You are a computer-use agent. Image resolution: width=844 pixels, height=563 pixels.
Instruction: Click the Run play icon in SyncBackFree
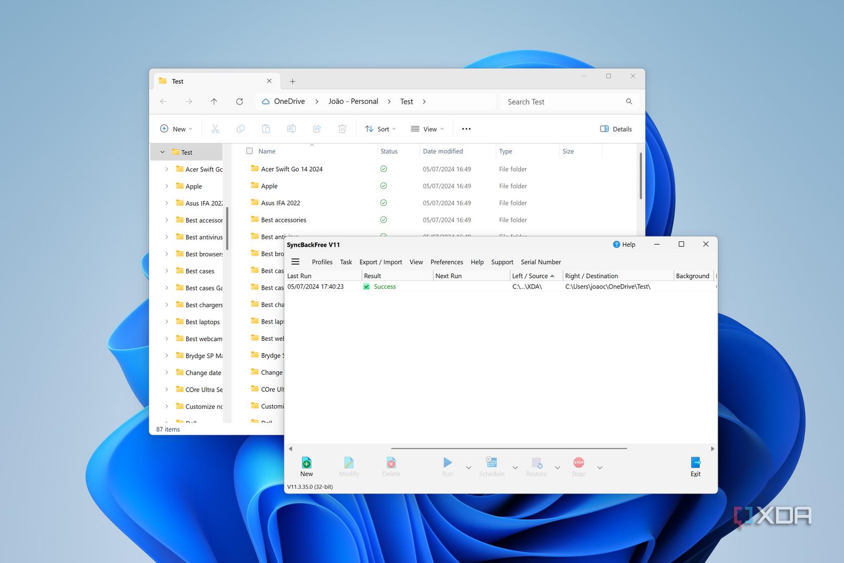point(448,463)
